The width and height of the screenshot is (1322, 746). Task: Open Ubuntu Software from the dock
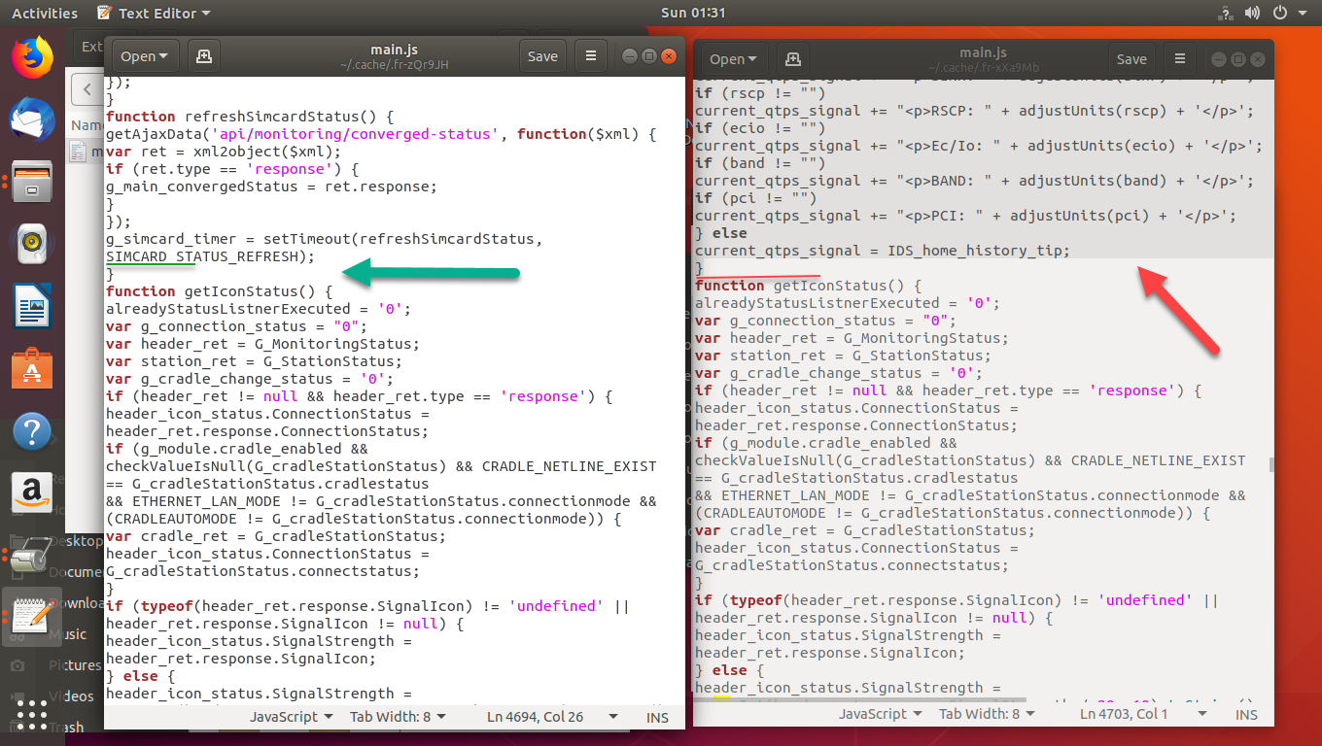pyautogui.click(x=32, y=371)
